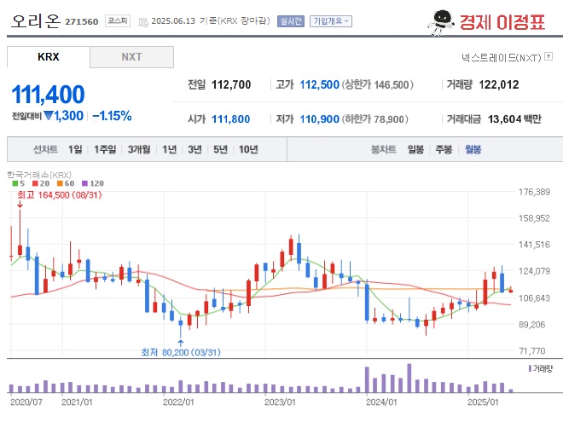Click the 오리온 stock name heading
Screen dimensions: 563x422
[x=36, y=21]
